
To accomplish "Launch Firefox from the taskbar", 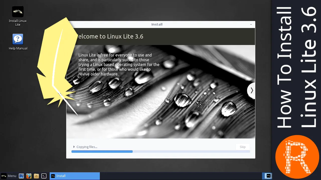I will tap(29, 176).
